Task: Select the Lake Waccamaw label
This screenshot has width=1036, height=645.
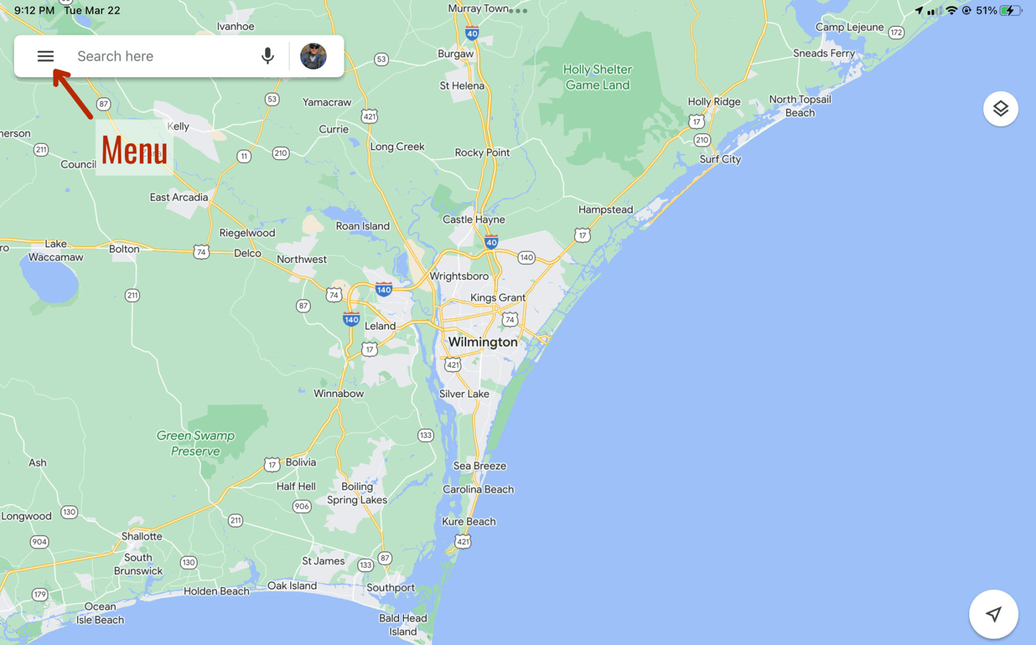Action: 56,251
